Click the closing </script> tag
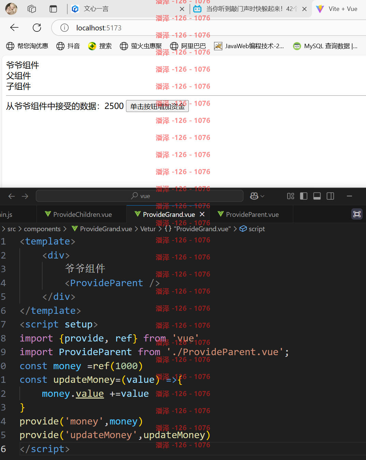The height and width of the screenshot is (460, 366). pos(44,449)
